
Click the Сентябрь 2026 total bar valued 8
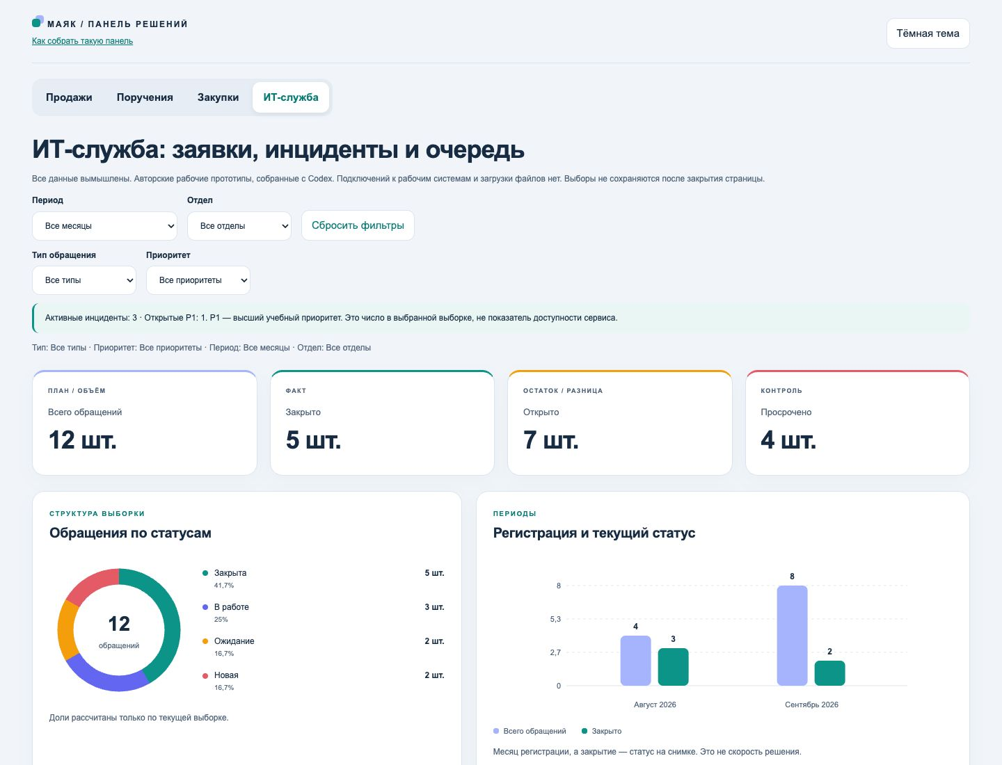tap(792, 636)
